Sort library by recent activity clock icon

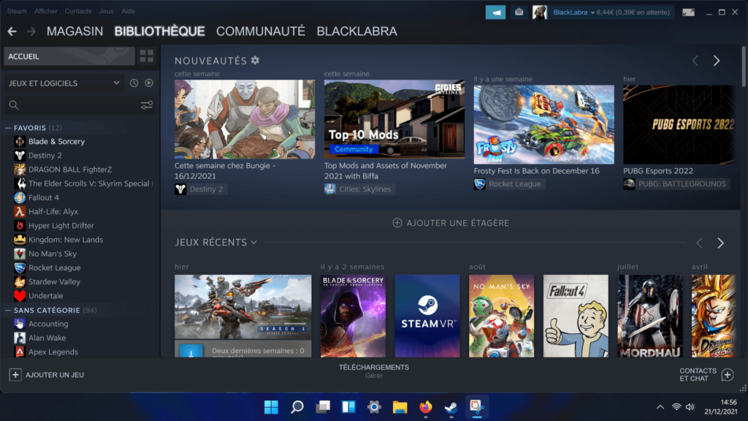(x=134, y=83)
